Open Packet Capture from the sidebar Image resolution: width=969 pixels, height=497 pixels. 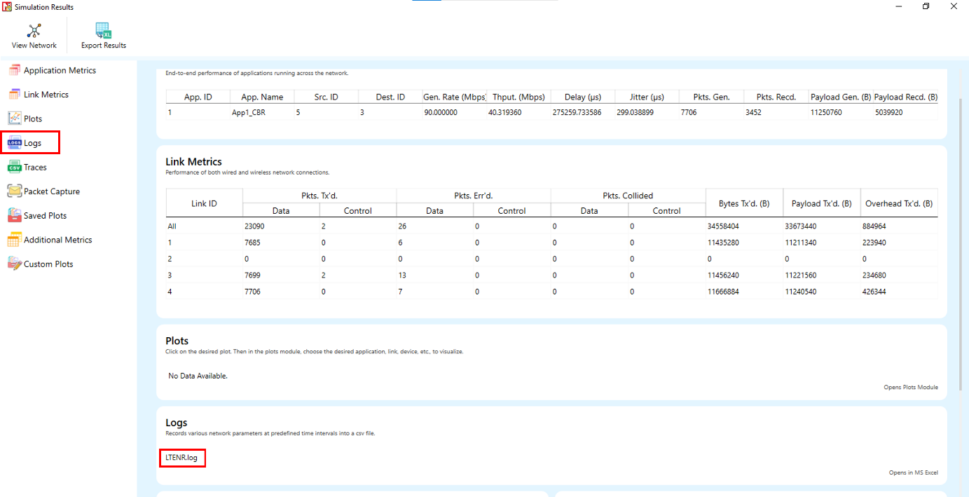tap(51, 191)
